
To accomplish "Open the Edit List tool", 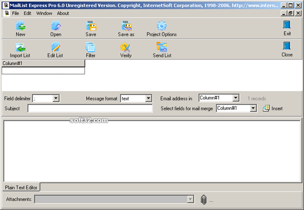I will pos(55,50).
